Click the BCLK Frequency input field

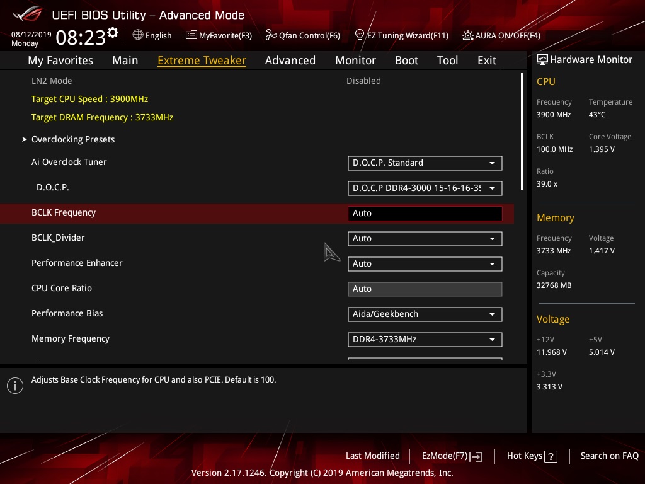click(x=425, y=213)
